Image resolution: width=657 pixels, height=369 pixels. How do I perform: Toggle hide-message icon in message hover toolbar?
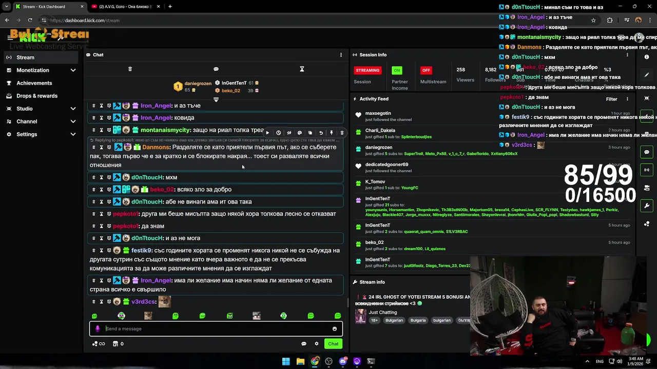[289, 133]
